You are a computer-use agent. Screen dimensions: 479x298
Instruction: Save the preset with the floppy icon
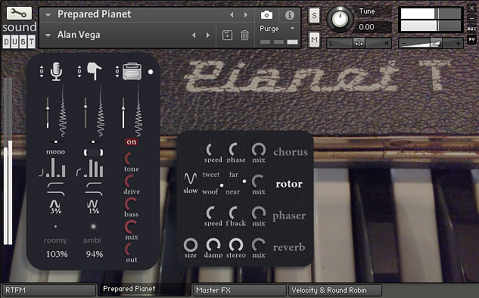tap(227, 35)
